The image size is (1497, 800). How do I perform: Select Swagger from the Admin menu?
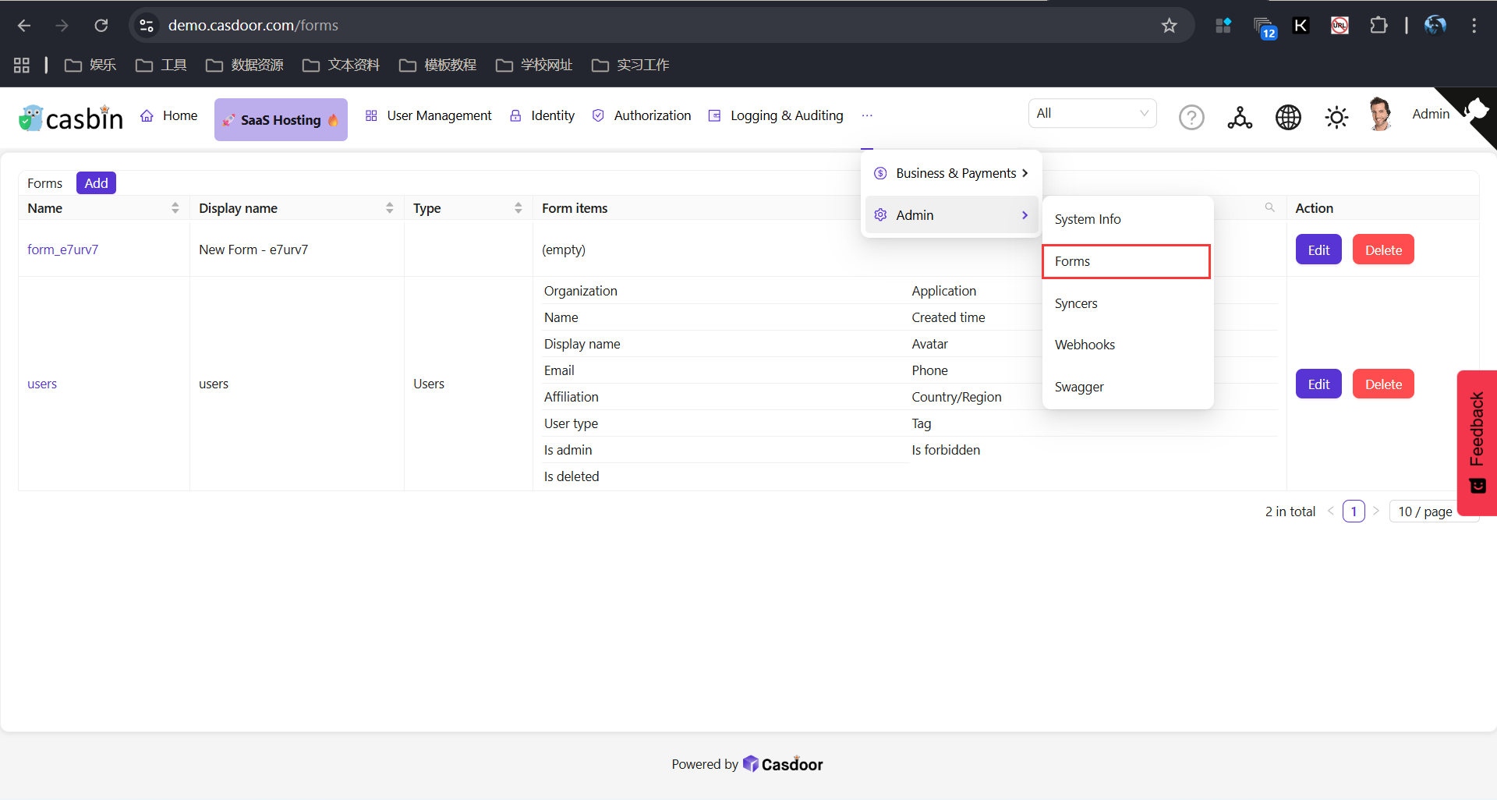pos(1079,387)
